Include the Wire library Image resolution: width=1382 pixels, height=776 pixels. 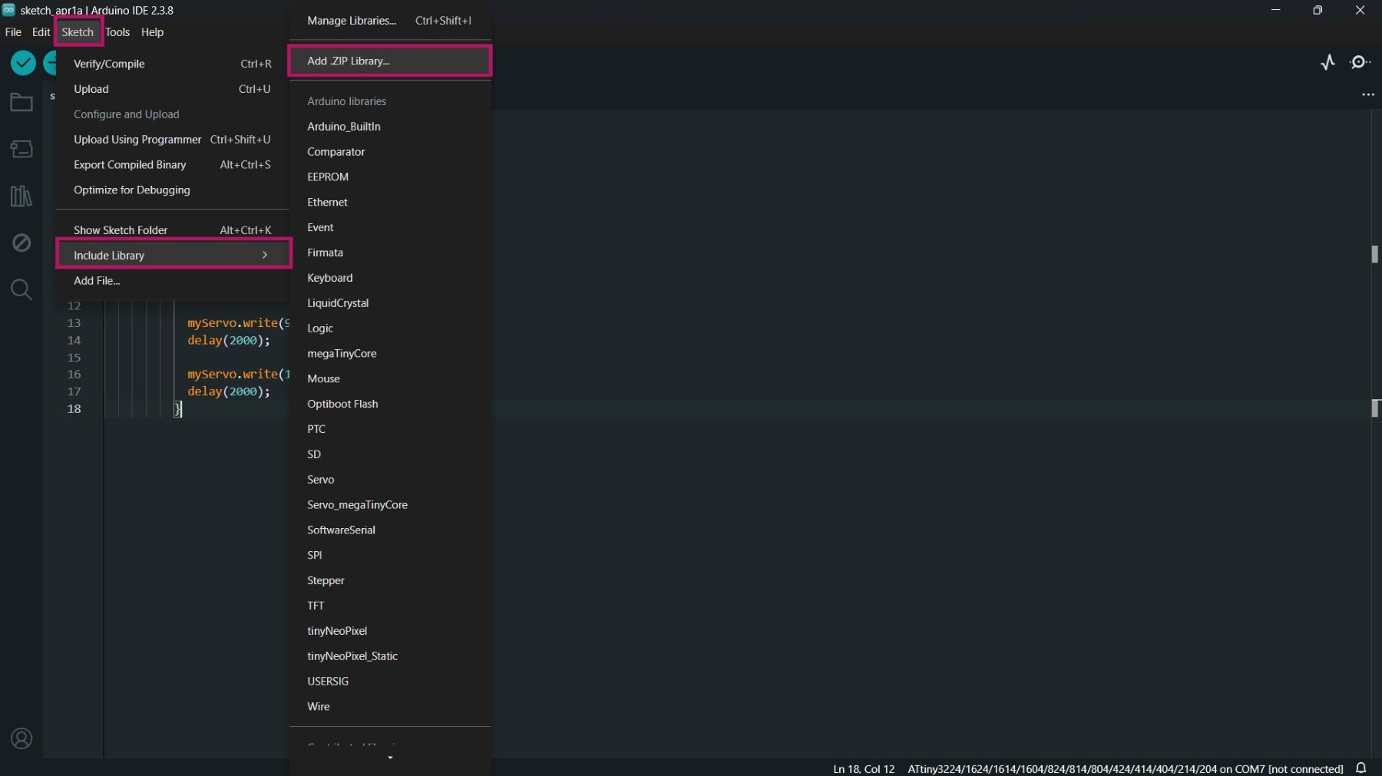coord(390,707)
